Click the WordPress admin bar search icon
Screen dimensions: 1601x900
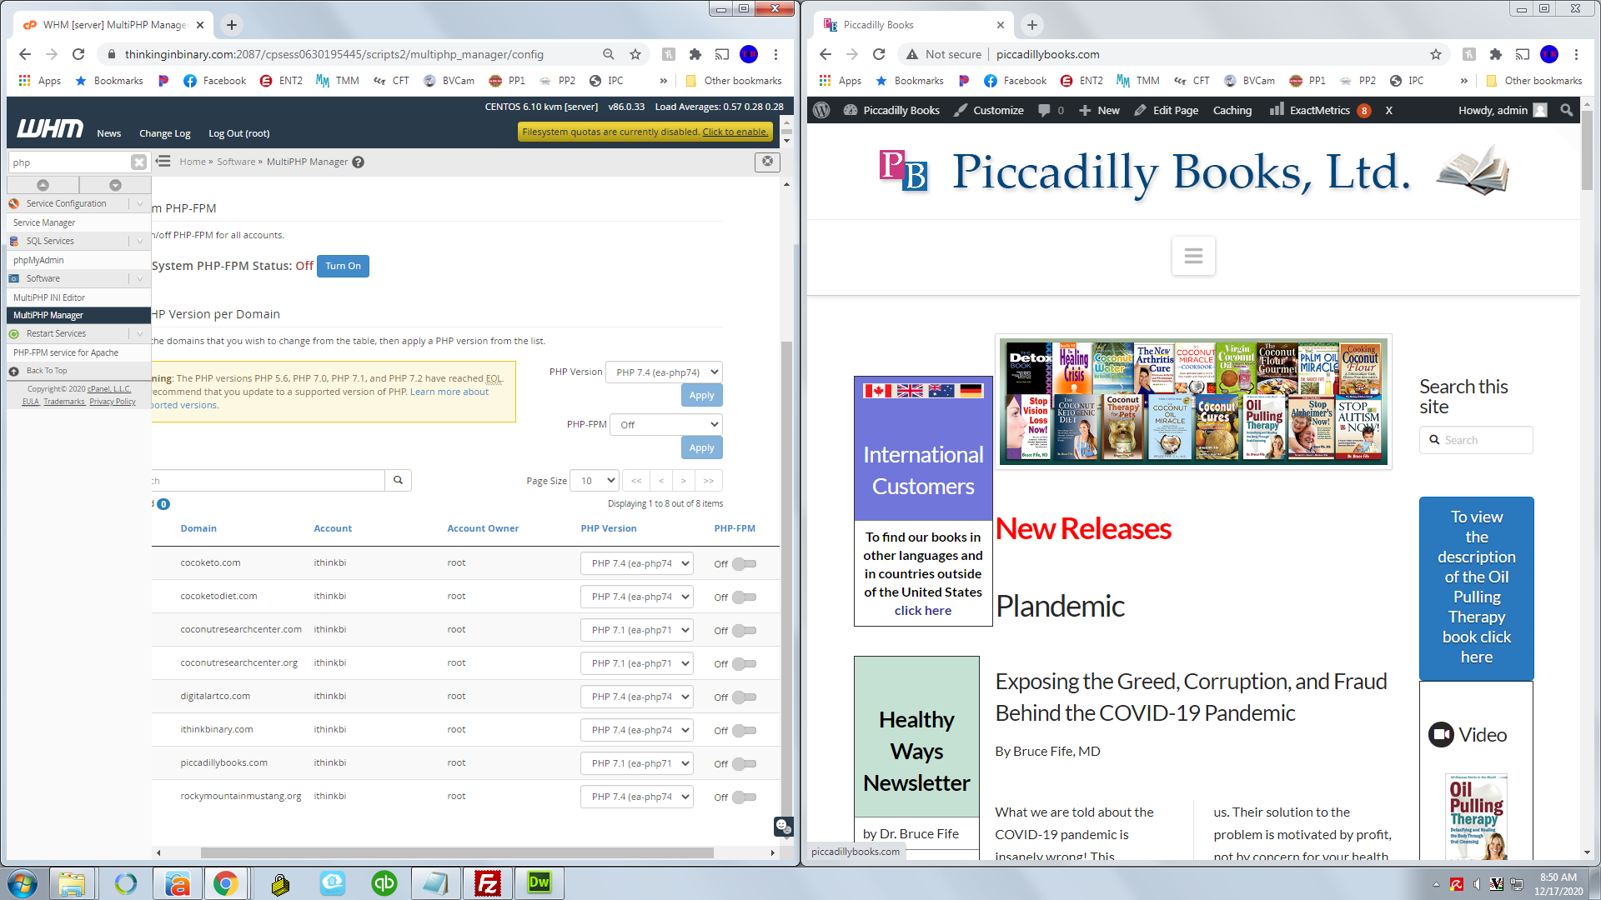pos(1566,110)
